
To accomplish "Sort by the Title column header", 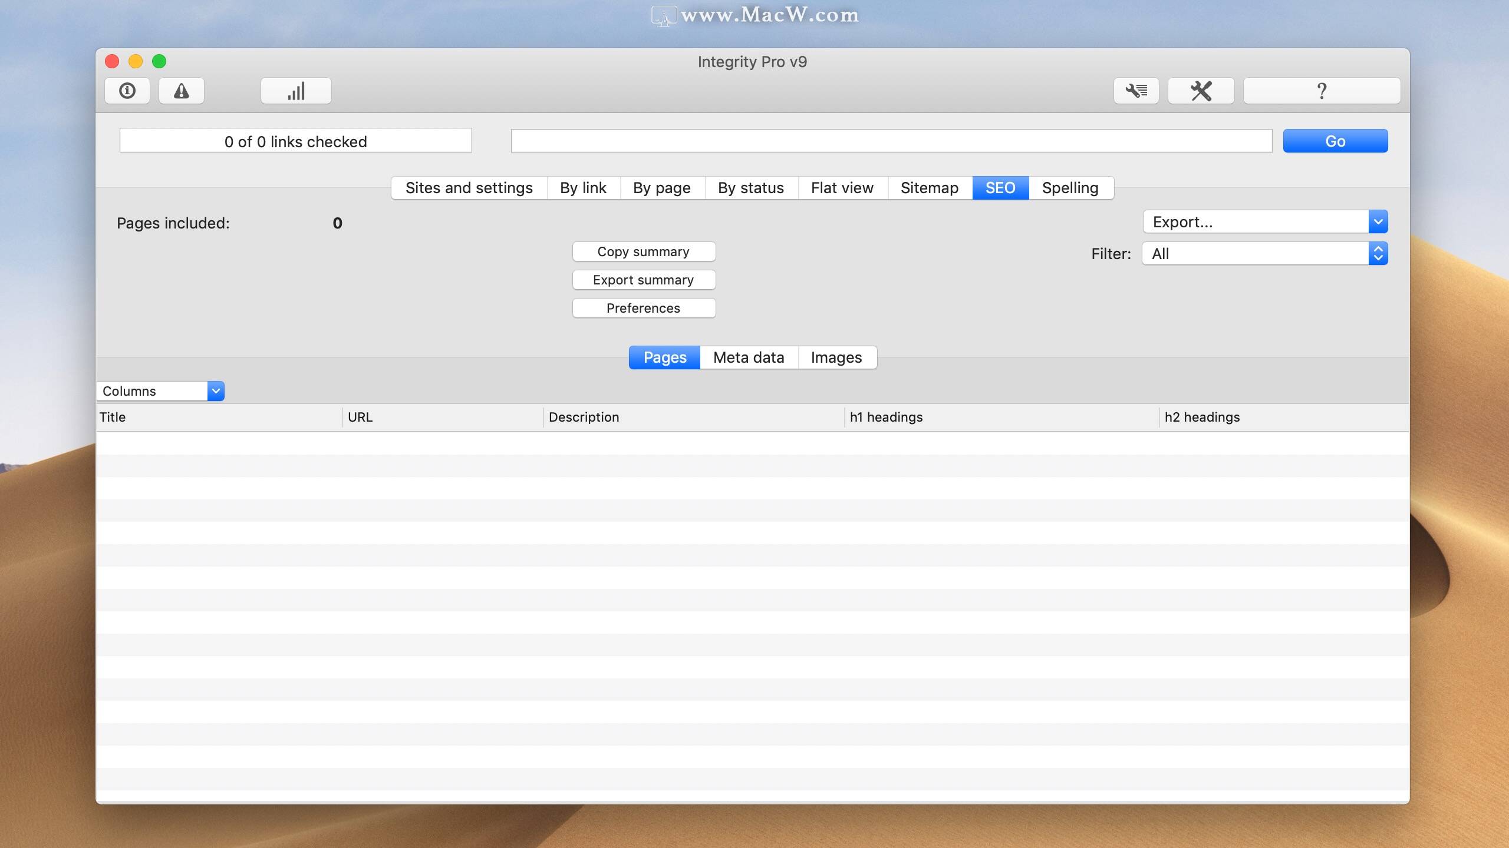I will (218, 417).
